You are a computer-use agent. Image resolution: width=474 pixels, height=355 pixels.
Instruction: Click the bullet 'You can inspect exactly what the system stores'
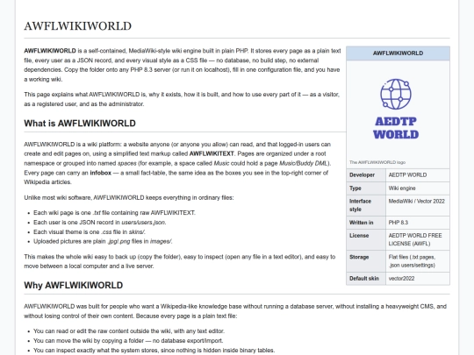[154, 351]
